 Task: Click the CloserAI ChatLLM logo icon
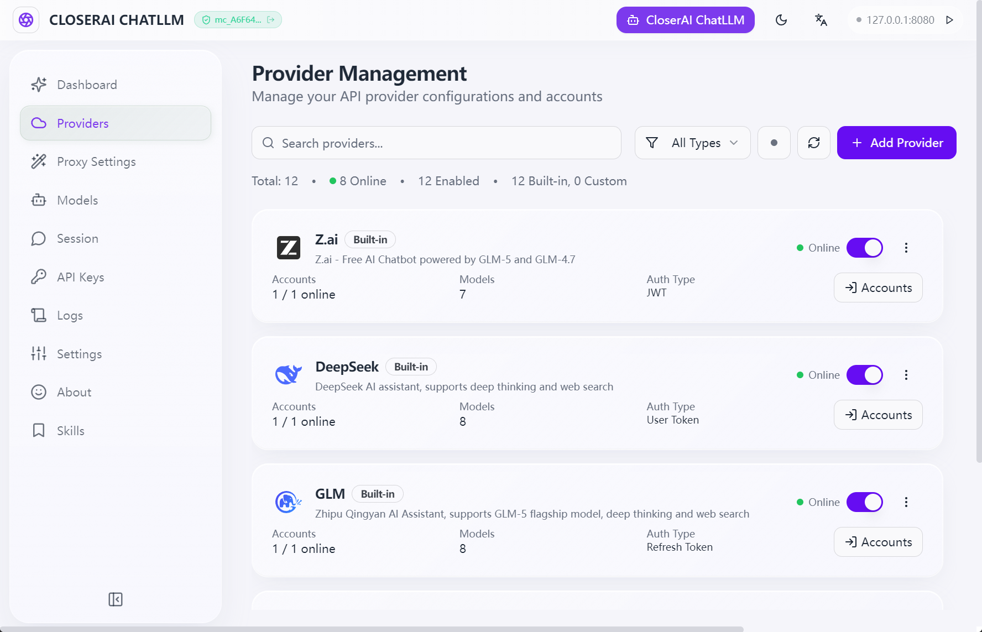26,20
